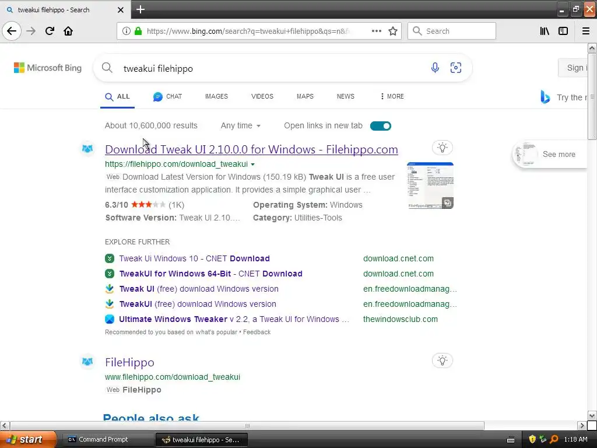This screenshot has height=448, width=597.
Task: Click the green tray icon next to the shield
Action: [543, 440]
